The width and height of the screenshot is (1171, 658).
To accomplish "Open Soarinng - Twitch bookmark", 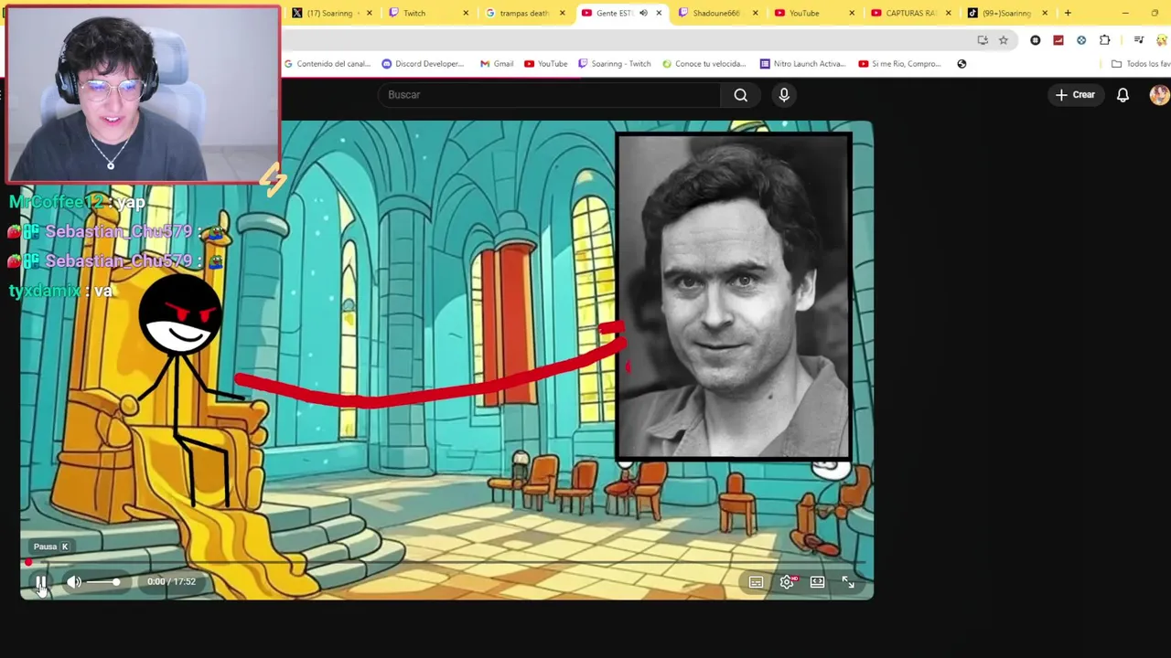I will point(614,64).
